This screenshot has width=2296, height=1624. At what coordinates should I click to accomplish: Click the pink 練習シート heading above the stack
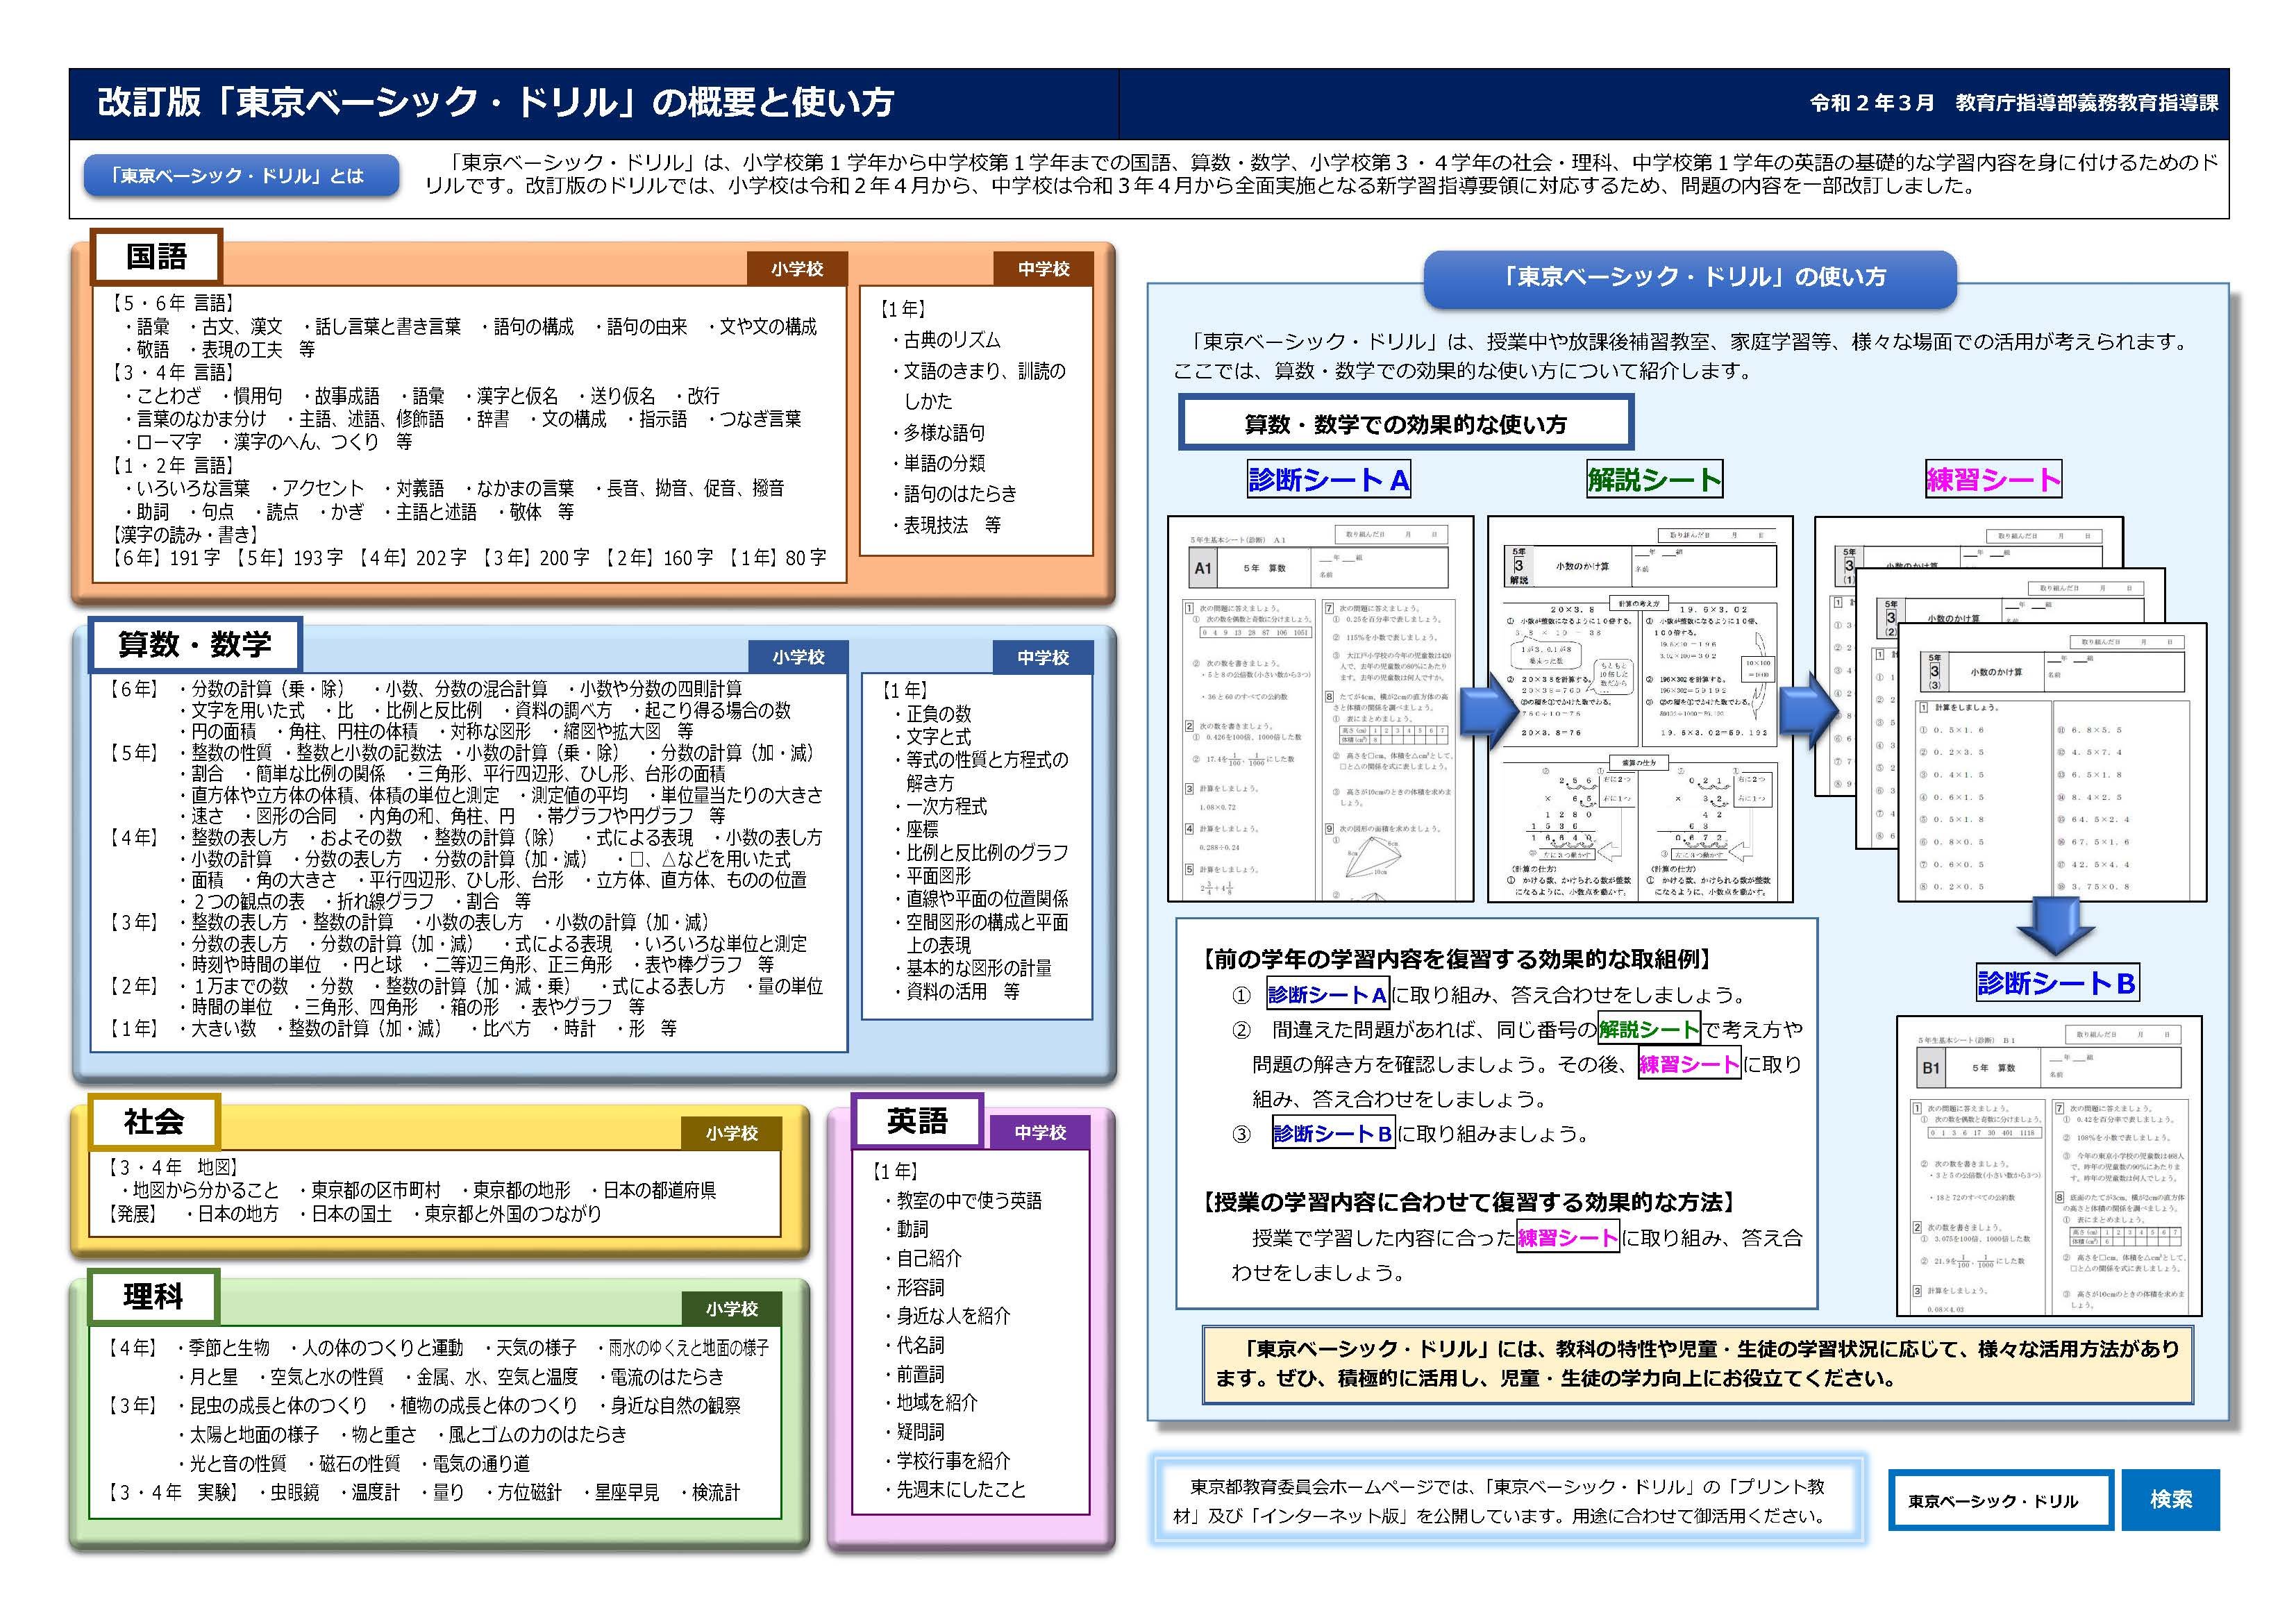pyautogui.click(x=1993, y=479)
